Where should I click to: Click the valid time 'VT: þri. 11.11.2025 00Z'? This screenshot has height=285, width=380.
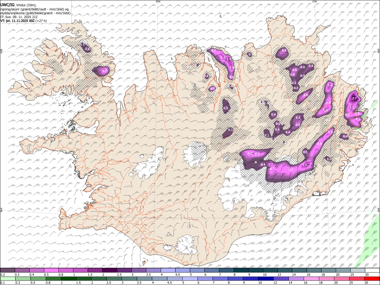pos(18,21)
